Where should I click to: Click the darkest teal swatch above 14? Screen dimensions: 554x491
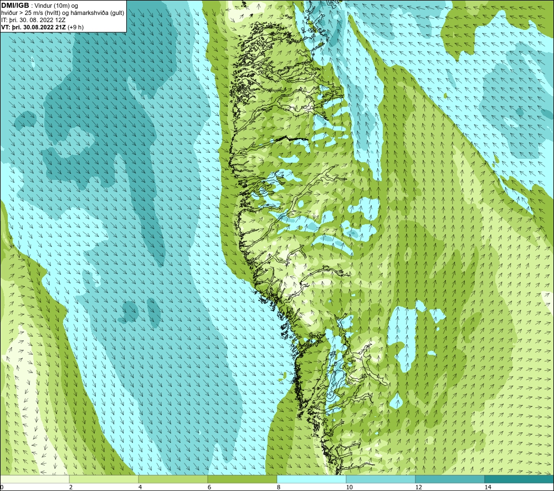(519, 479)
